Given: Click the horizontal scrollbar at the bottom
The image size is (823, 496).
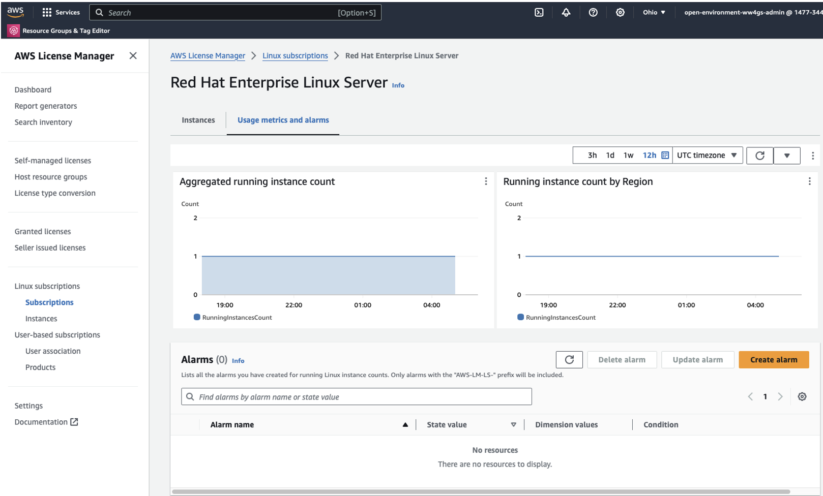Looking at the screenshot, I should (x=481, y=491).
